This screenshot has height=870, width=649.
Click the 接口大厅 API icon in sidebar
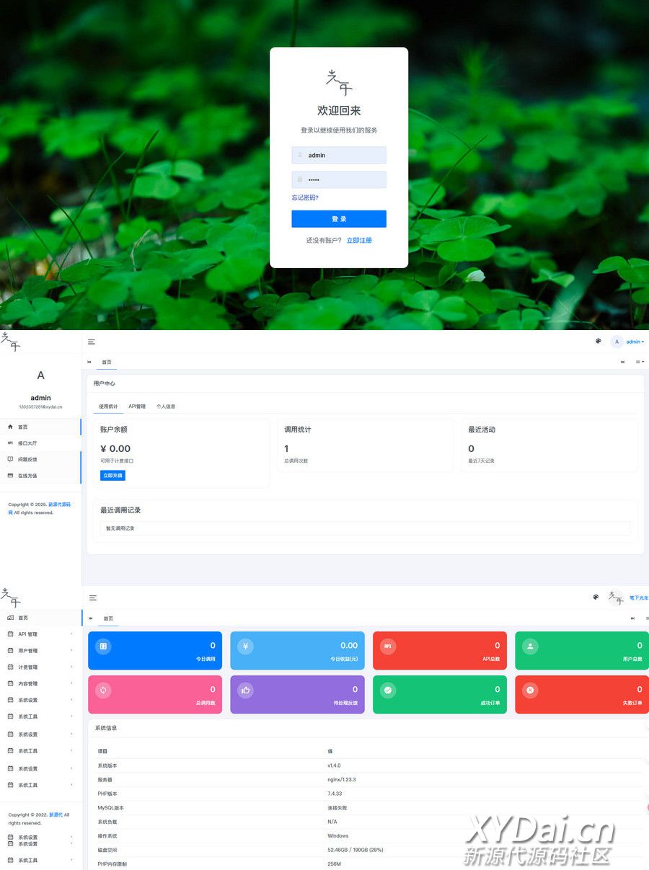[10, 443]
